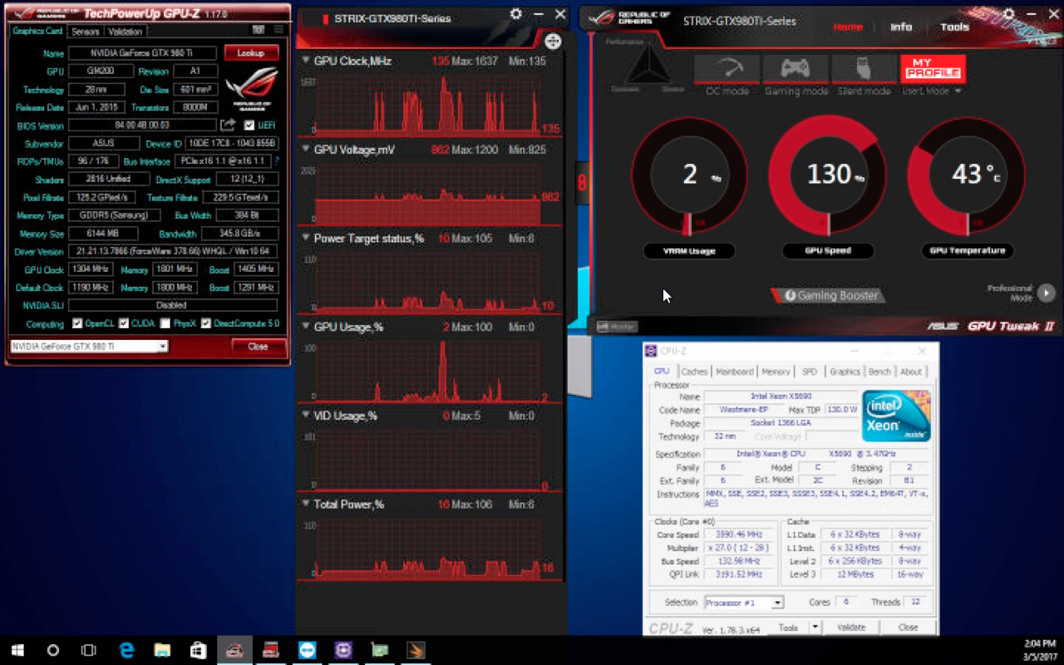This screenshot has width=1064, height=665.
Task: Toggle the OpenCL checkbox
Action: tap(77, 323)
